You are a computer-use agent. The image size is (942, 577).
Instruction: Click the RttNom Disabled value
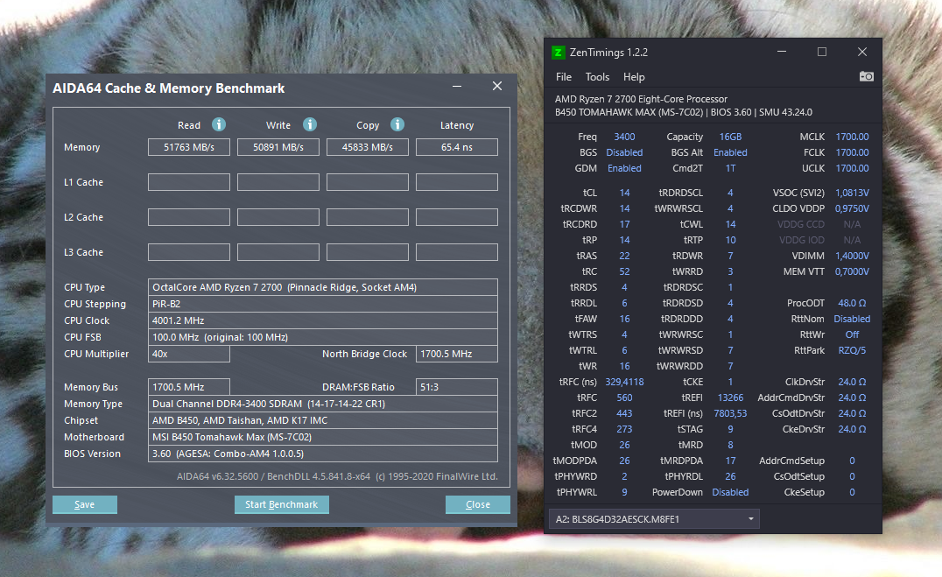click(852, 320)
